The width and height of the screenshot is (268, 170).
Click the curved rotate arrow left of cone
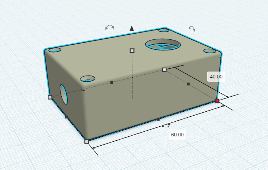[x=109, y=27]
